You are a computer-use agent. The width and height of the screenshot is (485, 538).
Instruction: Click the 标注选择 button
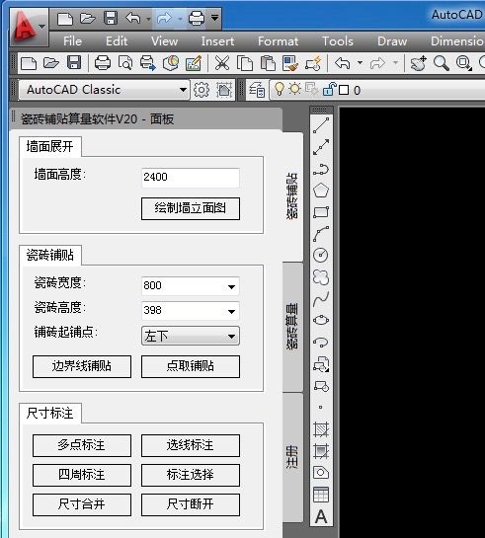191,475
